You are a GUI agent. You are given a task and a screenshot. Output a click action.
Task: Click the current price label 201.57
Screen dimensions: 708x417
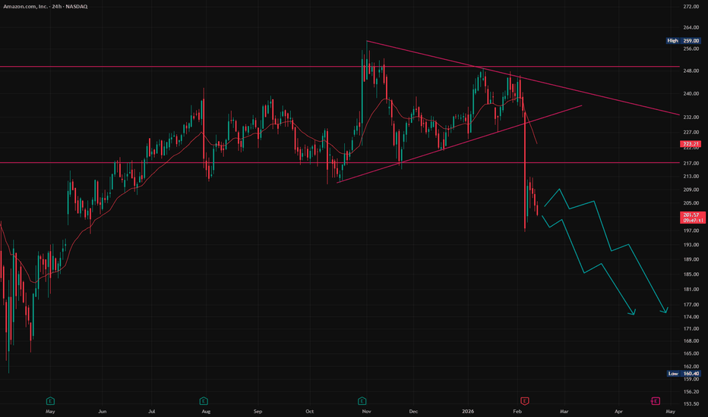693,218
